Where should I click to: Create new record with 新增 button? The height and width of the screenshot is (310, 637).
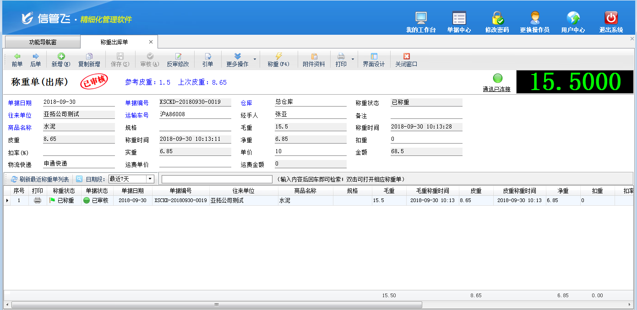pyautogui.click(x=61, y=60)
